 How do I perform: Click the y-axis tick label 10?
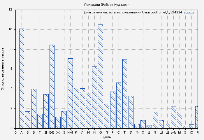10,29
